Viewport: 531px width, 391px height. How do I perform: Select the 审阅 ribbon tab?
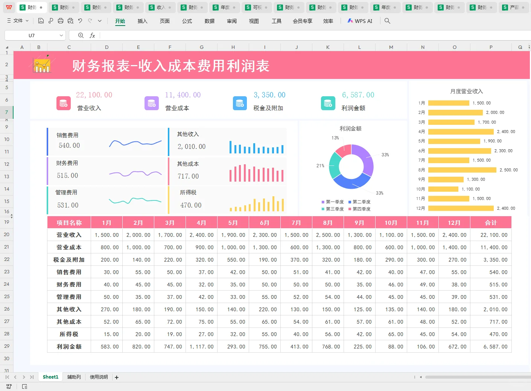click(x=232, y=21)
